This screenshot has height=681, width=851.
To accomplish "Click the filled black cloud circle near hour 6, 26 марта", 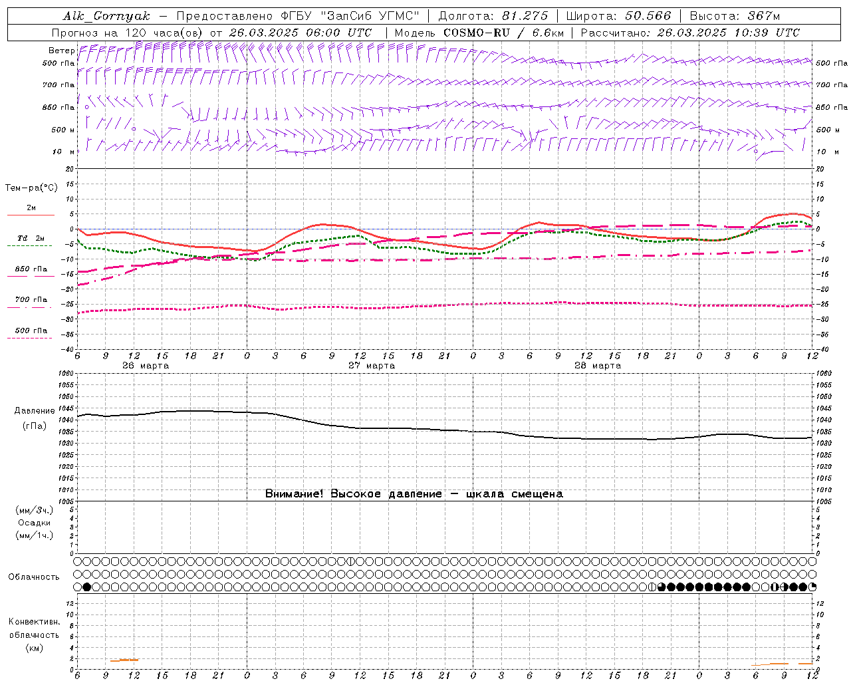I will click(x=86, y=587).
